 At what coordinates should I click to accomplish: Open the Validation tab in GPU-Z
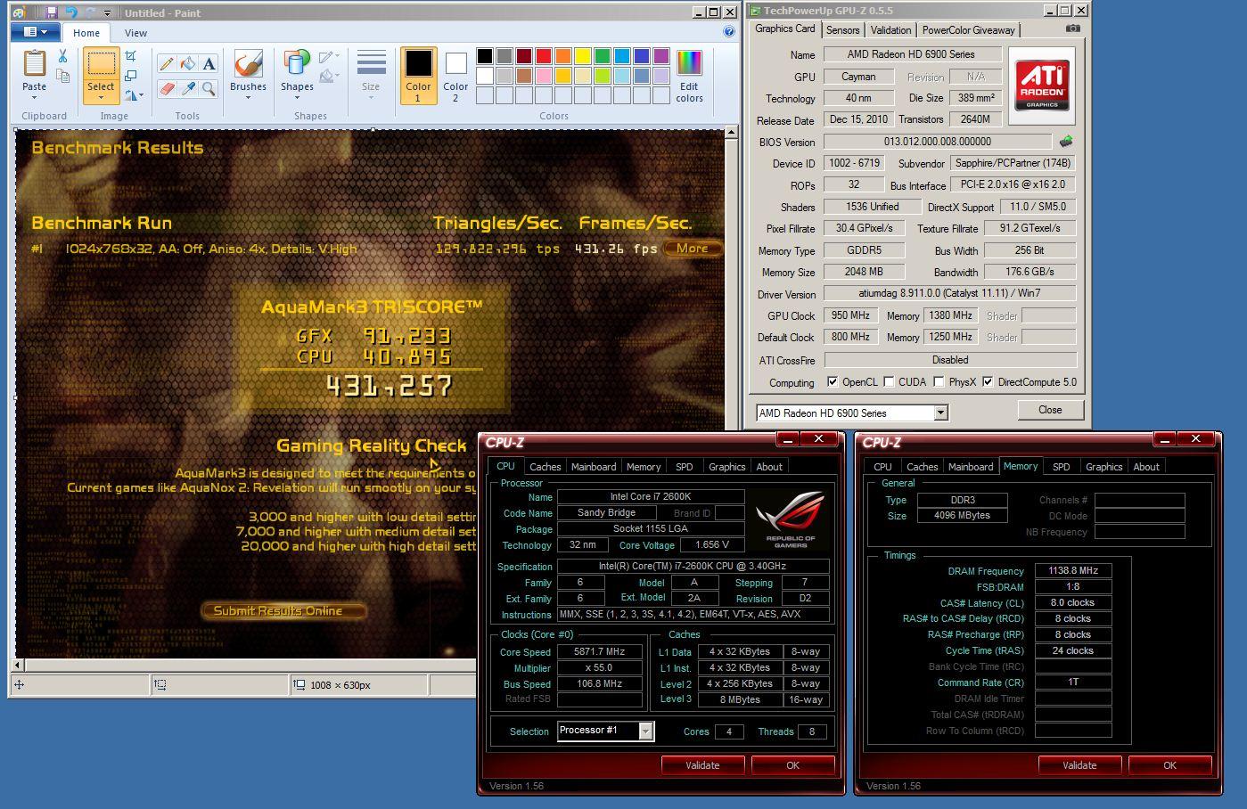[x=890, y=30]
